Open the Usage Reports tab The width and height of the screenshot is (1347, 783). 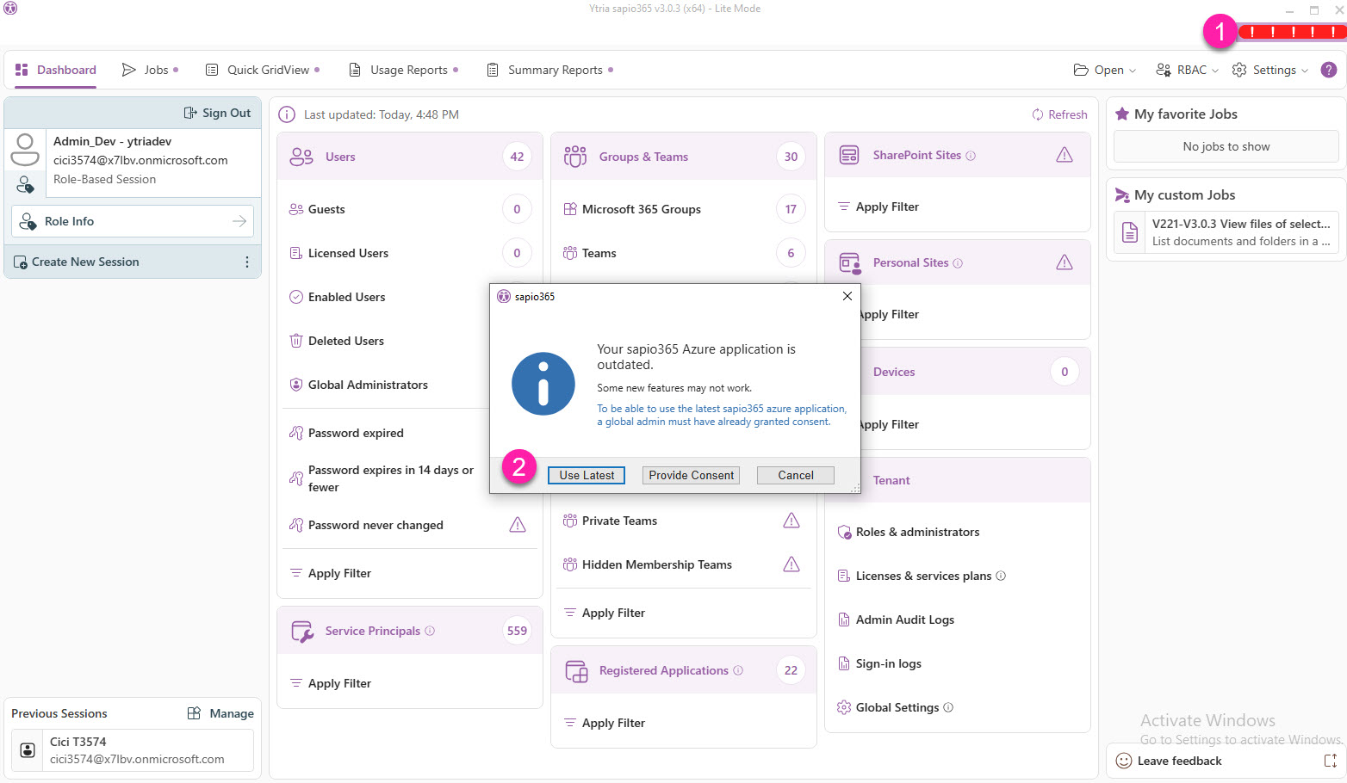[403, 70]
